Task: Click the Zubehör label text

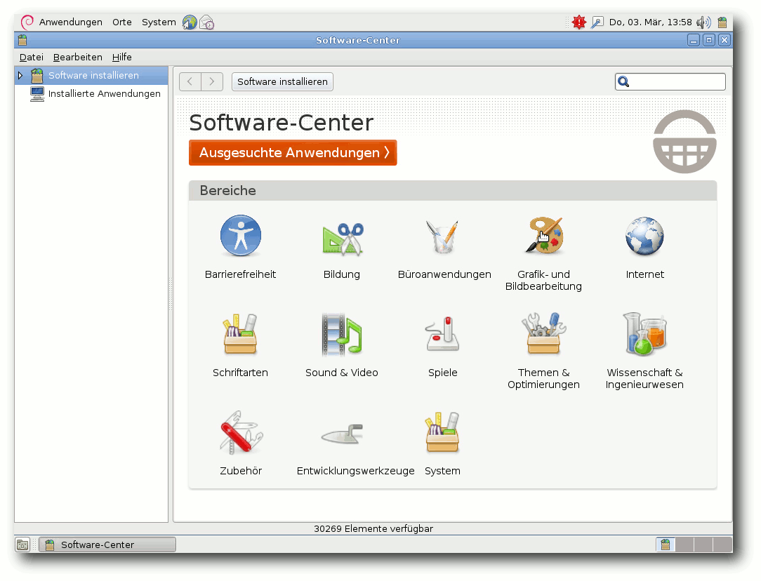Action: [241, 471]
